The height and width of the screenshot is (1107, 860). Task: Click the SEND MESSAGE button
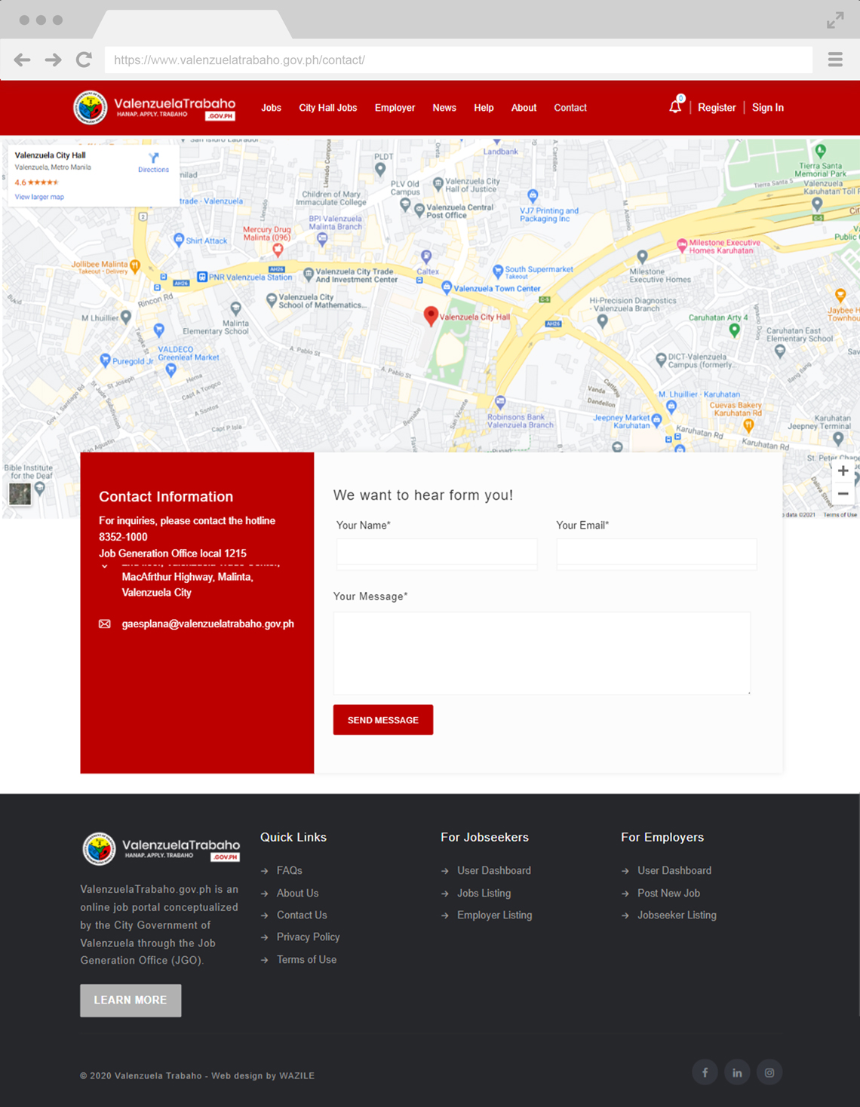(383, 720)
